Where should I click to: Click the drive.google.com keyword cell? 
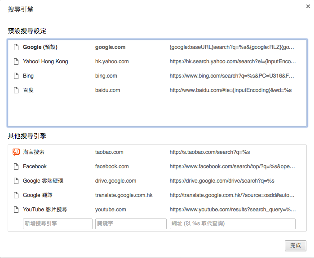pyautogui.click(x=115, y=181)
